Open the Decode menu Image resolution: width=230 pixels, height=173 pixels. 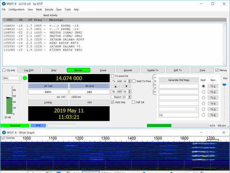pyautogui.click(x=49, y=9)
